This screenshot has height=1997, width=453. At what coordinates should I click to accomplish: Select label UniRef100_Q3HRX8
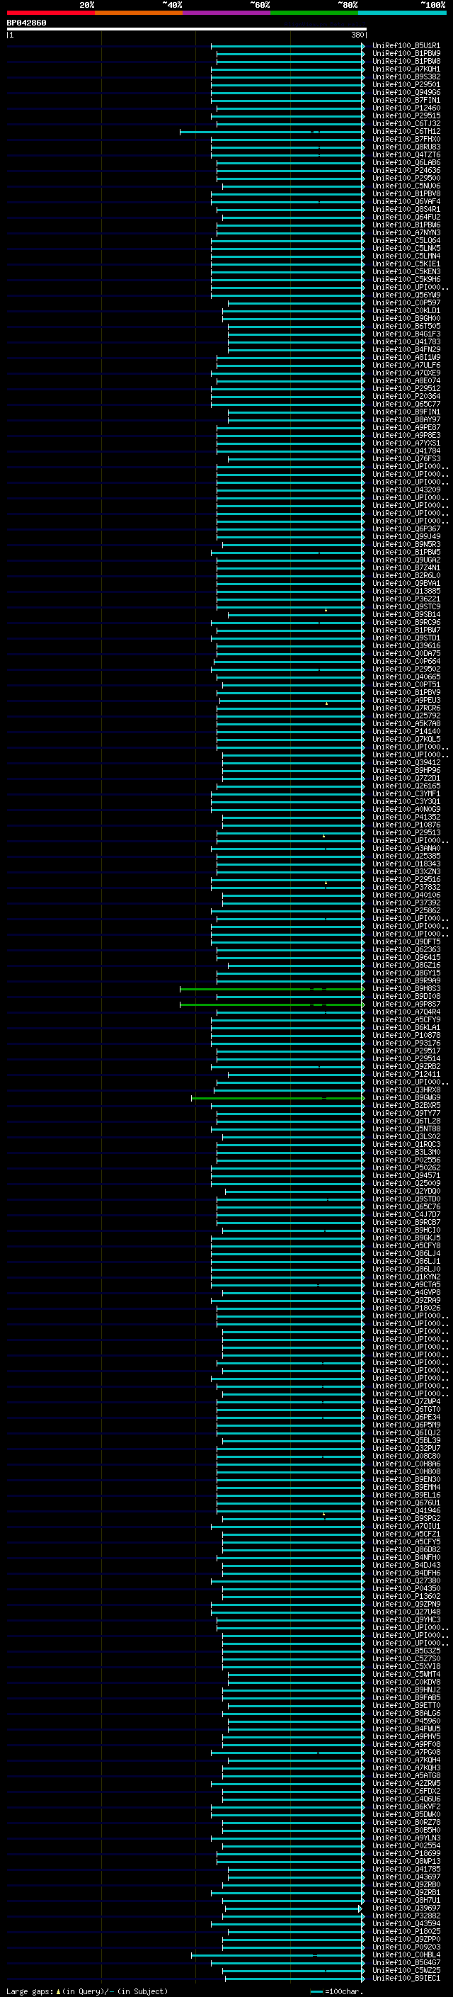(x=406, y=1090)
